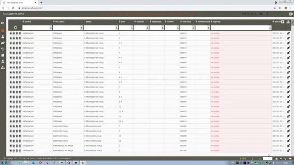Open dropdown arrow in подъездов filter

(x=163, y=27)
